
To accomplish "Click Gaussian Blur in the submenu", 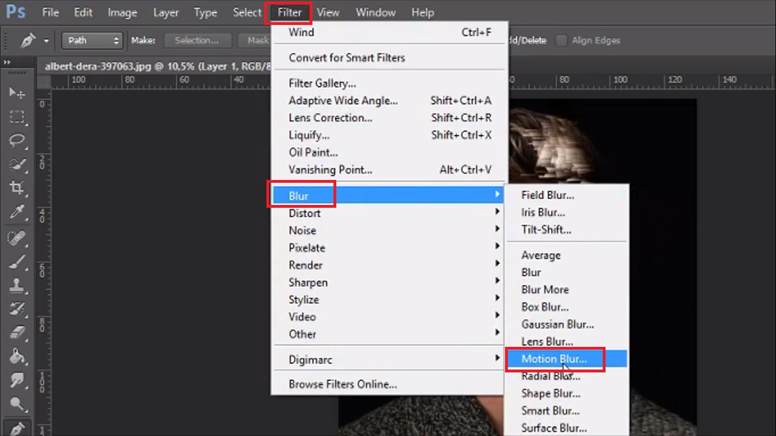I will pos(557,324).
